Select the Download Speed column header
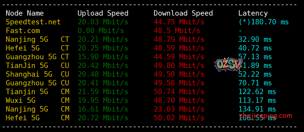 coord(183,13)
